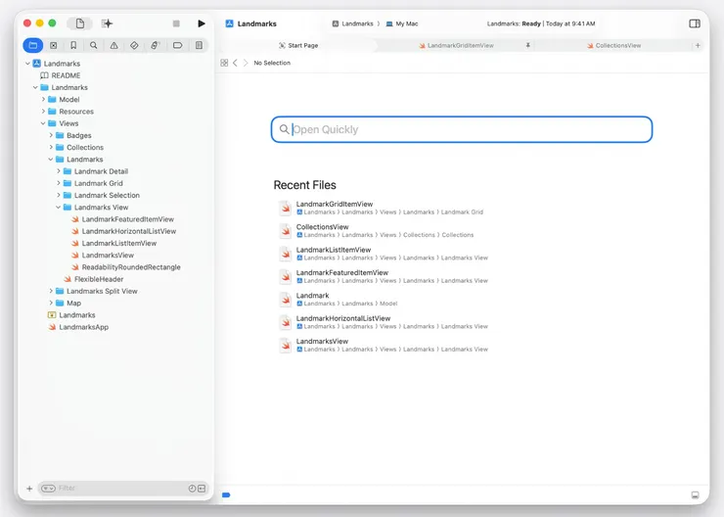Expand the Landmark Grid folder

coord(59,183)
